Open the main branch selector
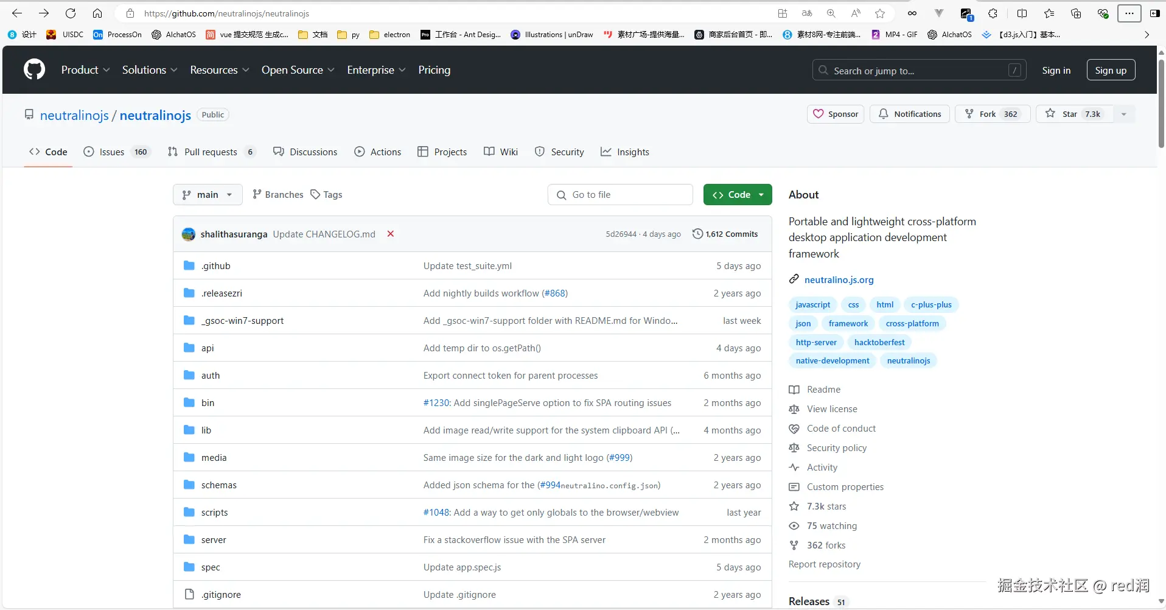Image resolution: width=1166 pixels, height=610 pixels. [208, 194]
